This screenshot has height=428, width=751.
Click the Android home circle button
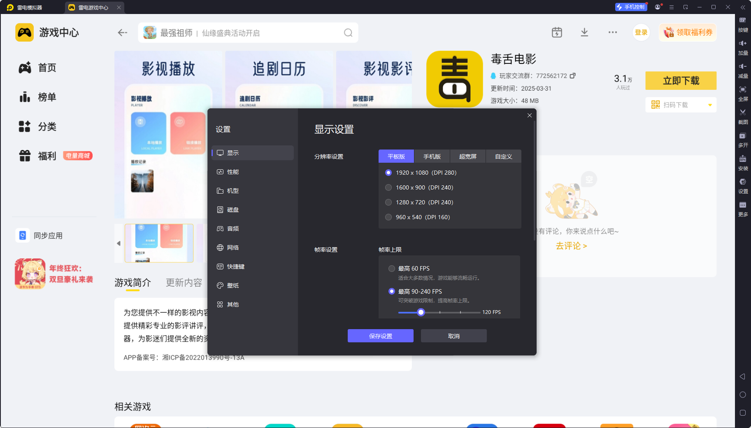(x=743, y=395)
